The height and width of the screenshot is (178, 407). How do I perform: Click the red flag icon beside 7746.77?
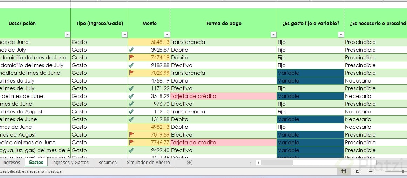[131, 142]
